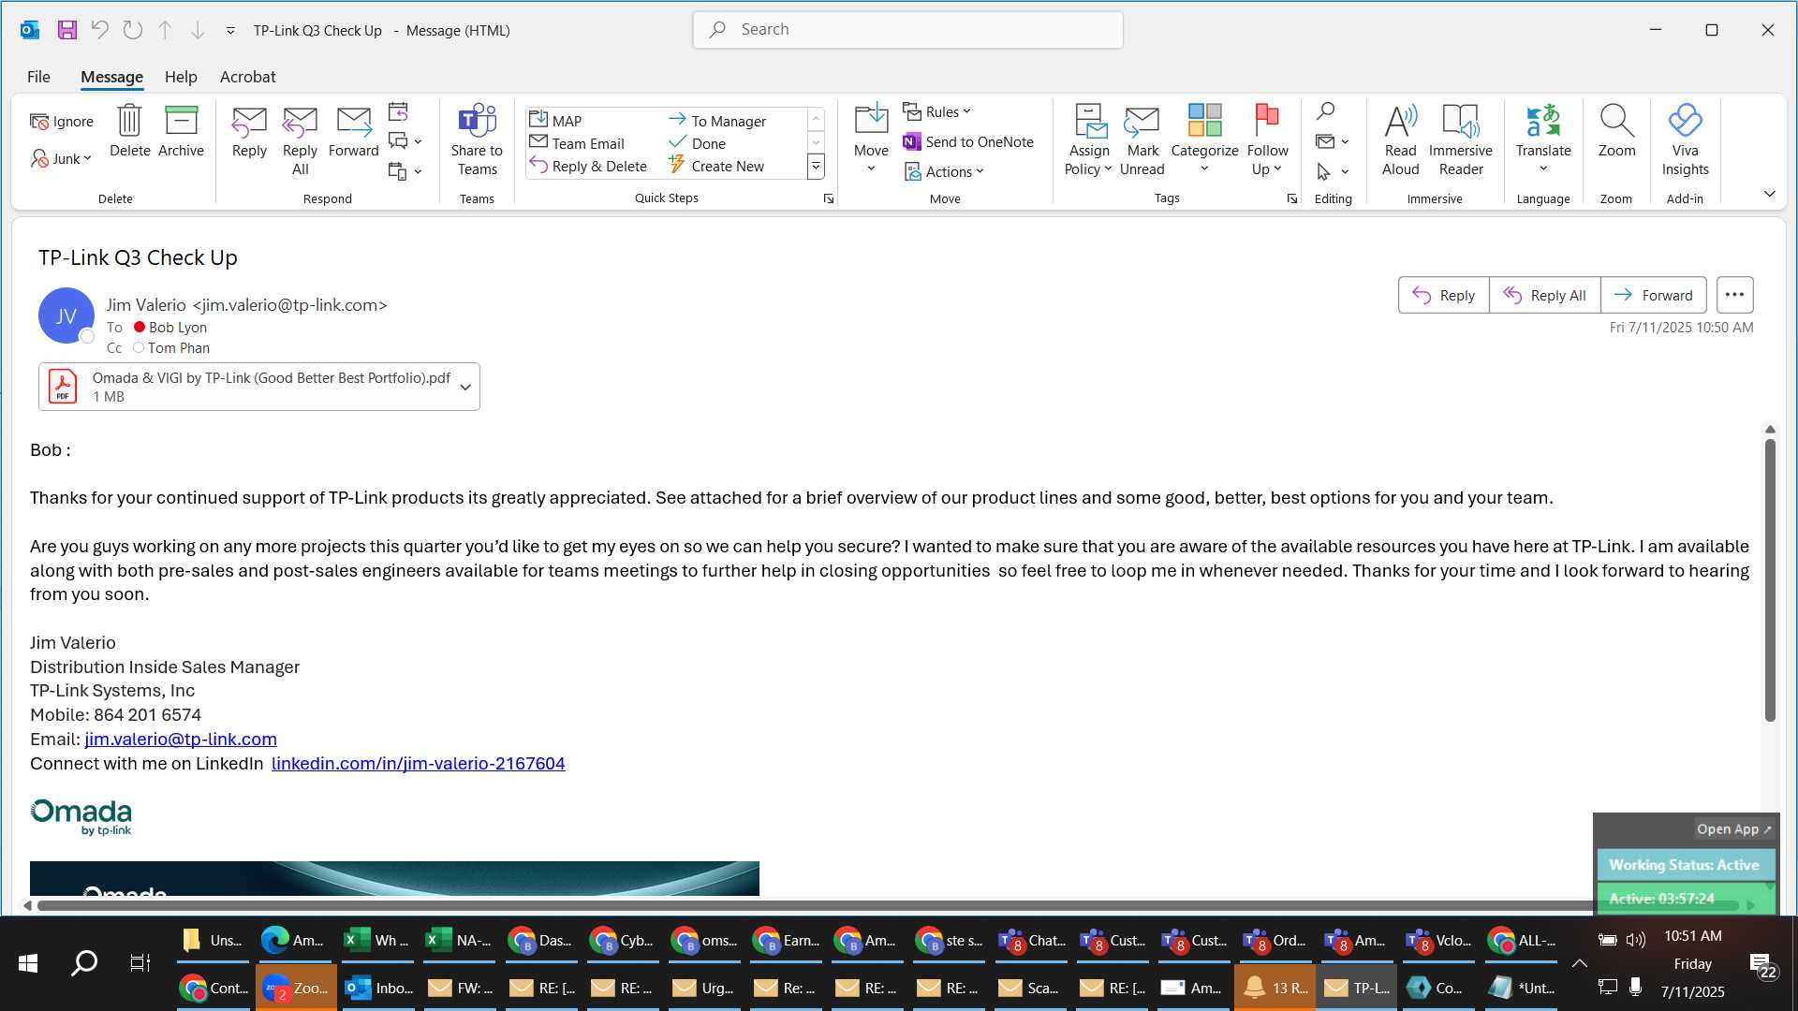Viewport: 1798px width, 1011px height.
Task: Click the reply with Meeting icon
Action: tap(398, 111)
